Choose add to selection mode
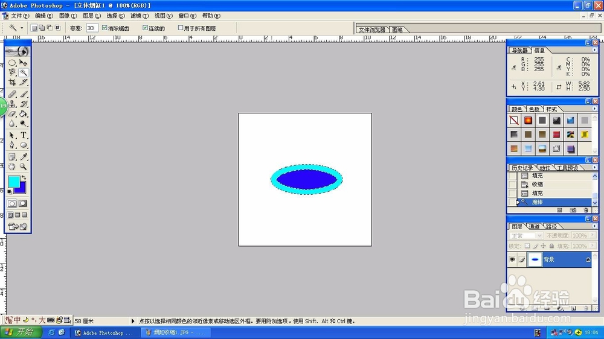Image resolution: width=604 pixels, height=339 pixels. tap(42, 28)
